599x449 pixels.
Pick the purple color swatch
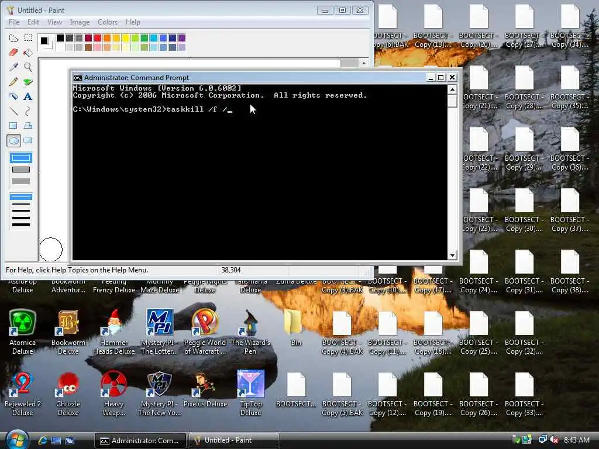(181, 38)
